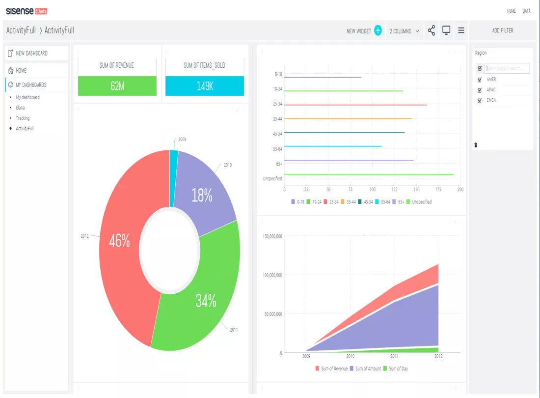540x398 pixels.
Task: Open the DATA menu in header
Action: (526, 11)
